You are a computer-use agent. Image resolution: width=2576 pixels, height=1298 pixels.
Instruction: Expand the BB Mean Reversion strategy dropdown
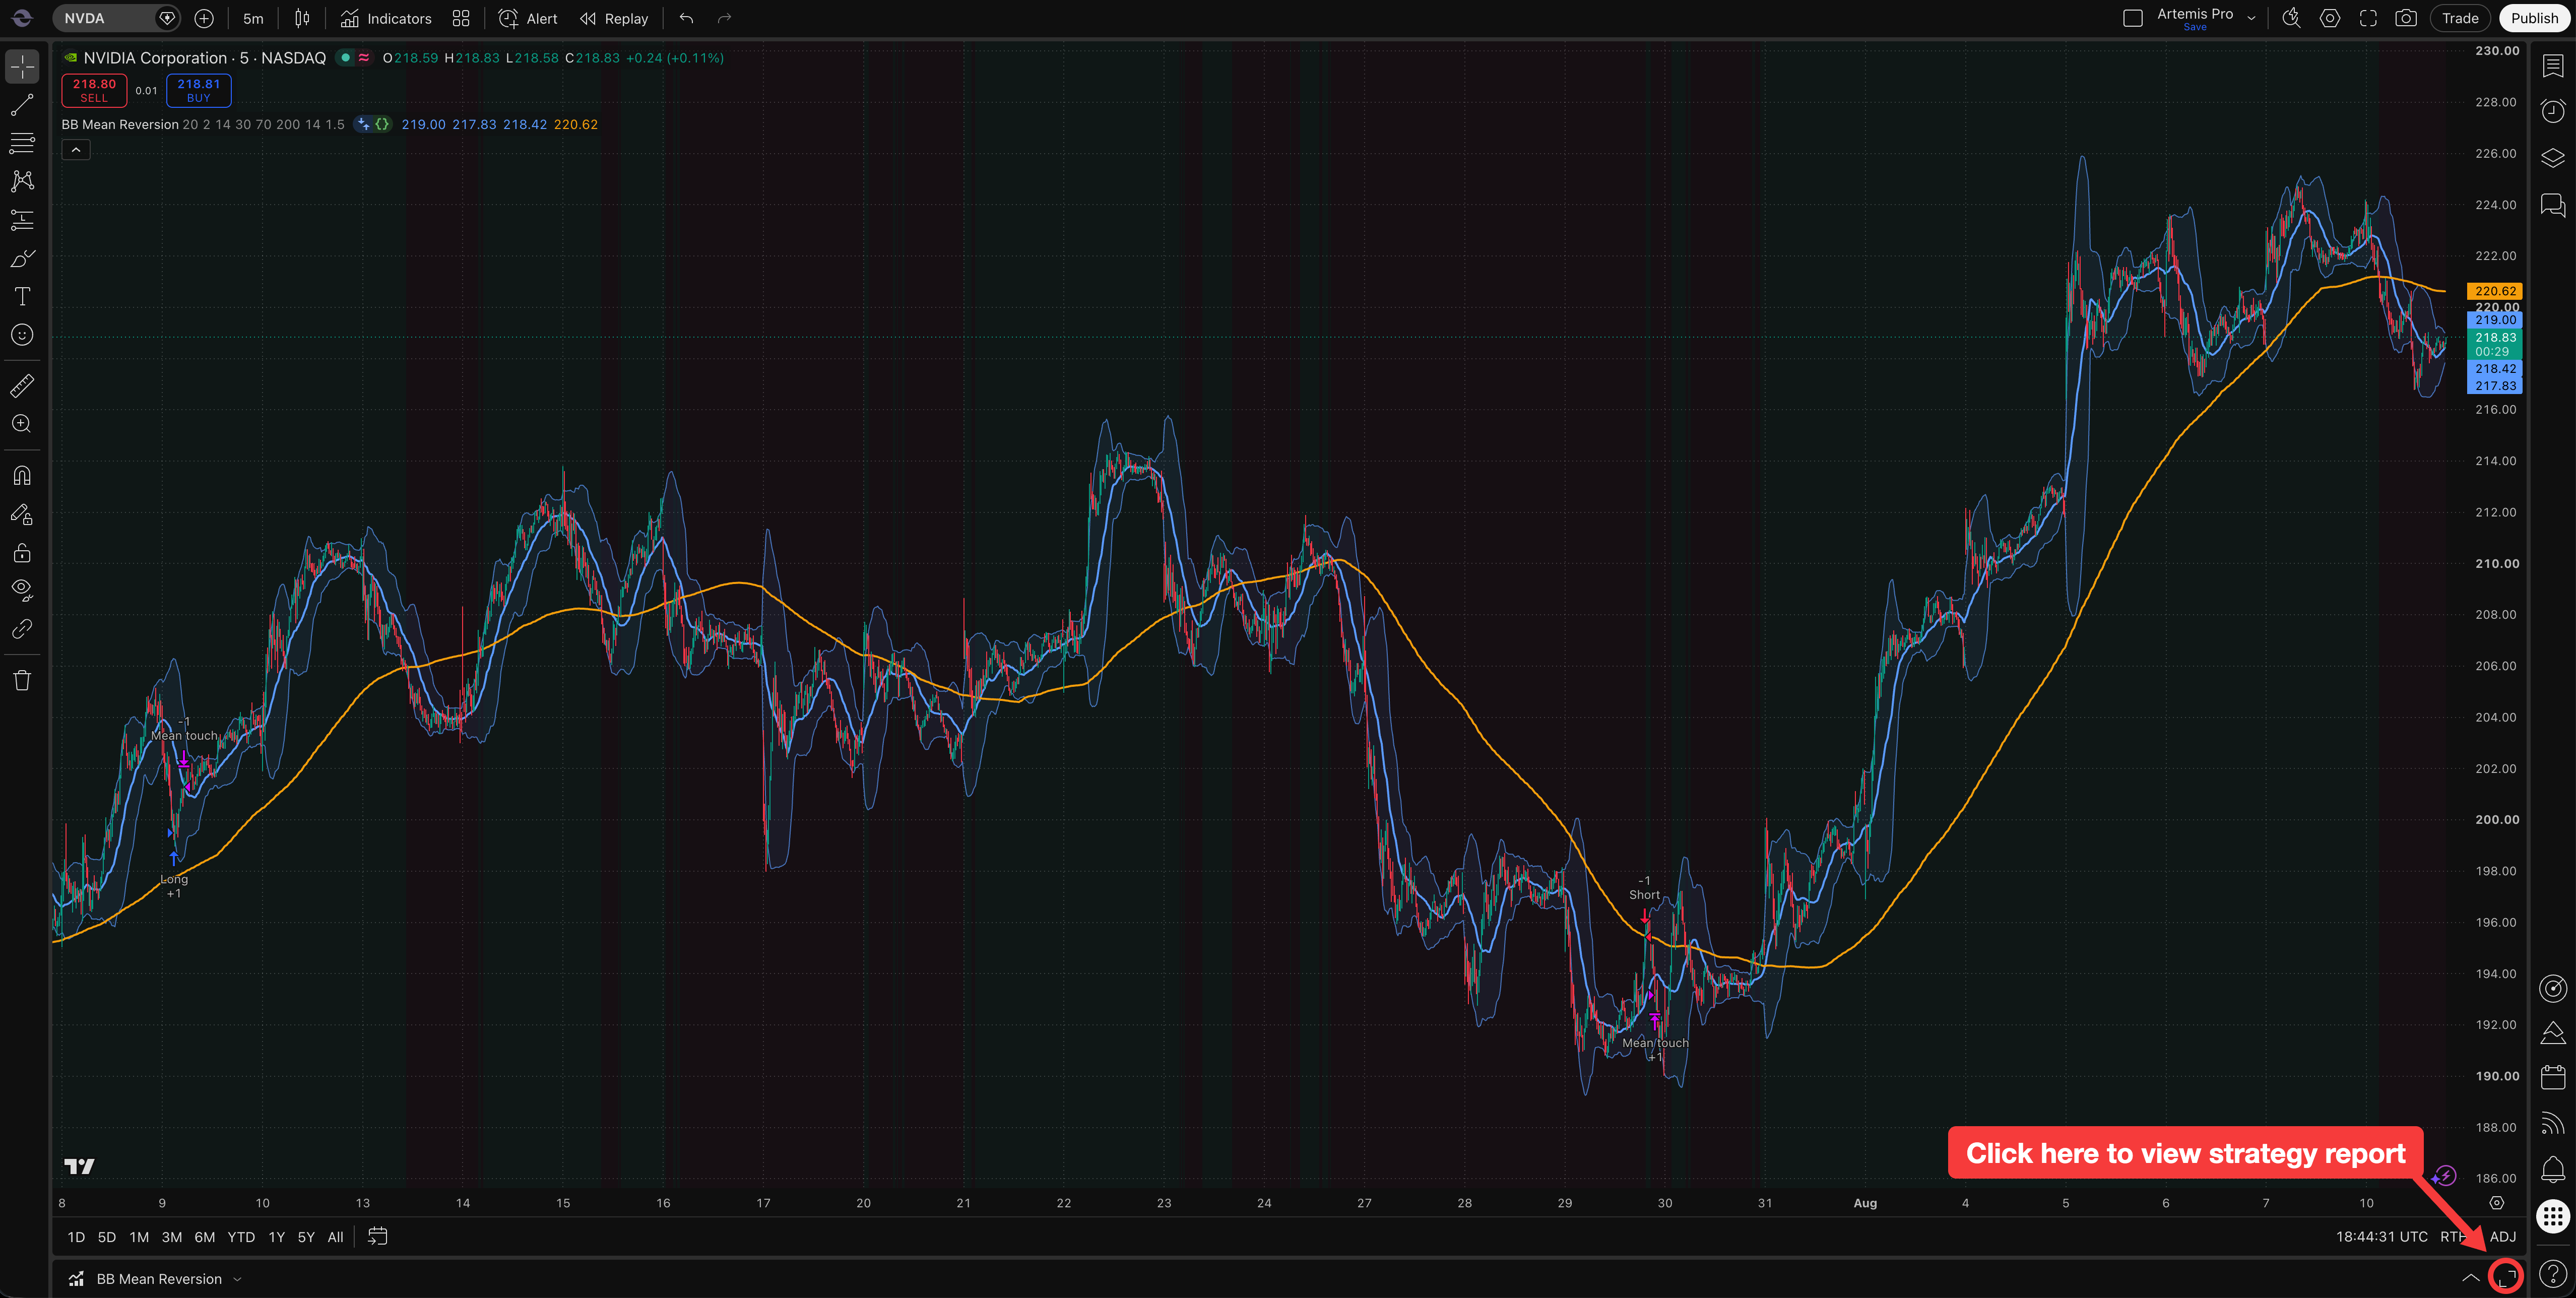(237, 1279)
